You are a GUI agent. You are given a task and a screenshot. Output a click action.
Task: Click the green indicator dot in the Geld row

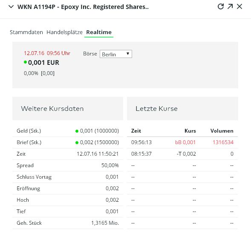[77, 131]
